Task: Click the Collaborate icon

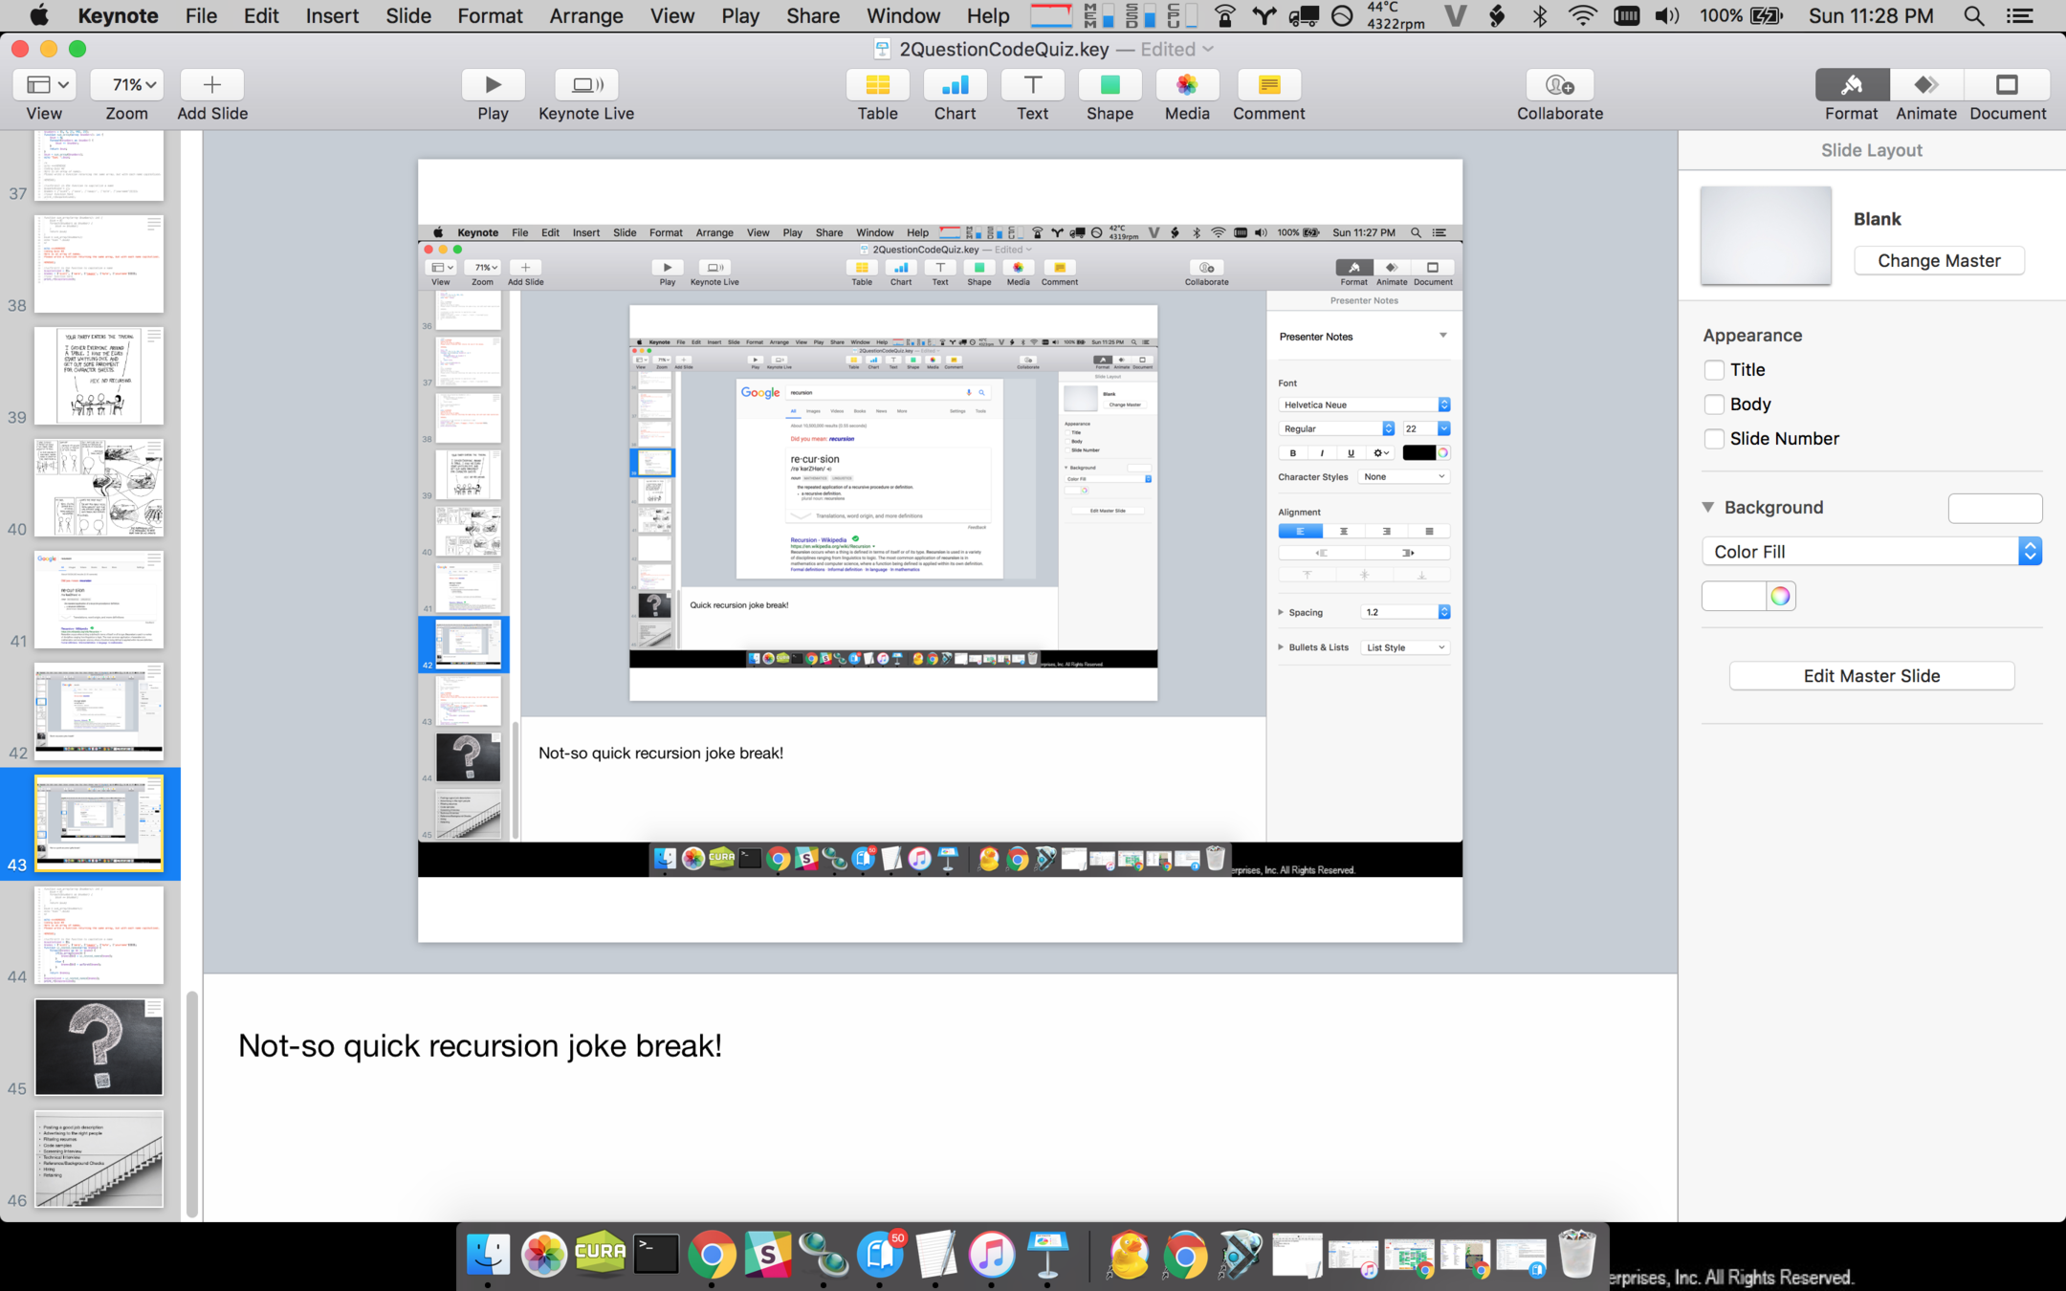Action: coord(1559,85)
